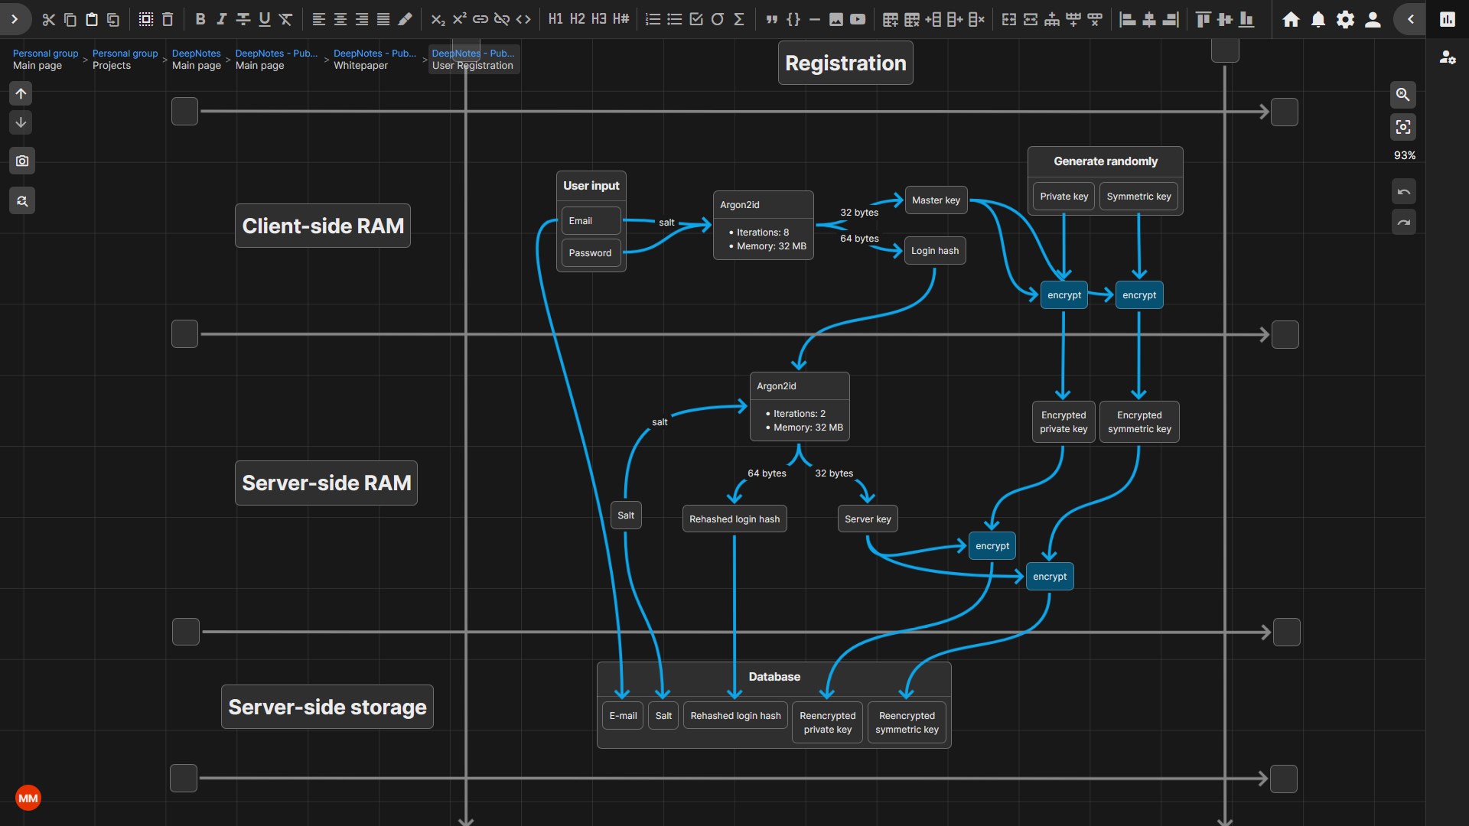Click the cut scissors icon
This screenshot has height=826, width=1469.
pos(49,19)
